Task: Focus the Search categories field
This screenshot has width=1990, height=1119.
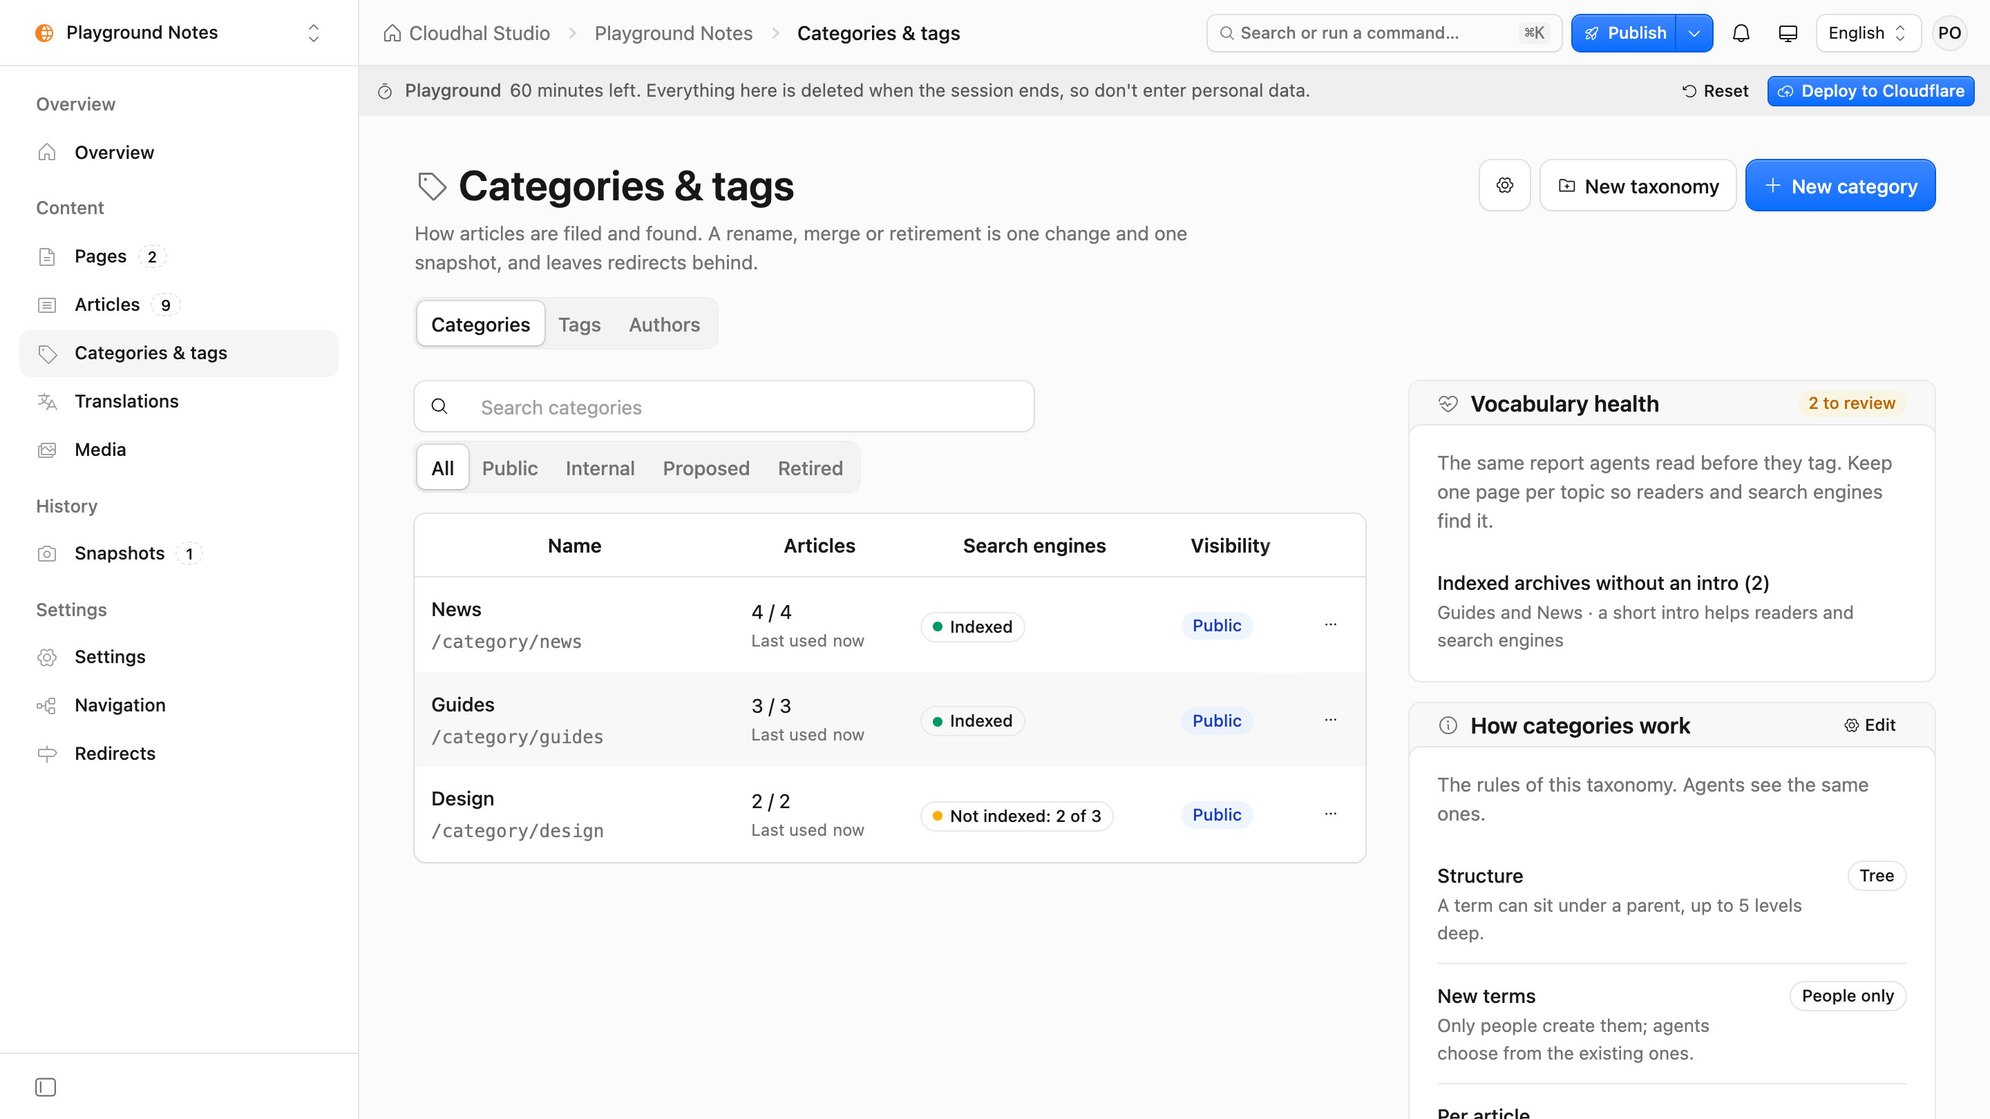Action: coord(724,406)
